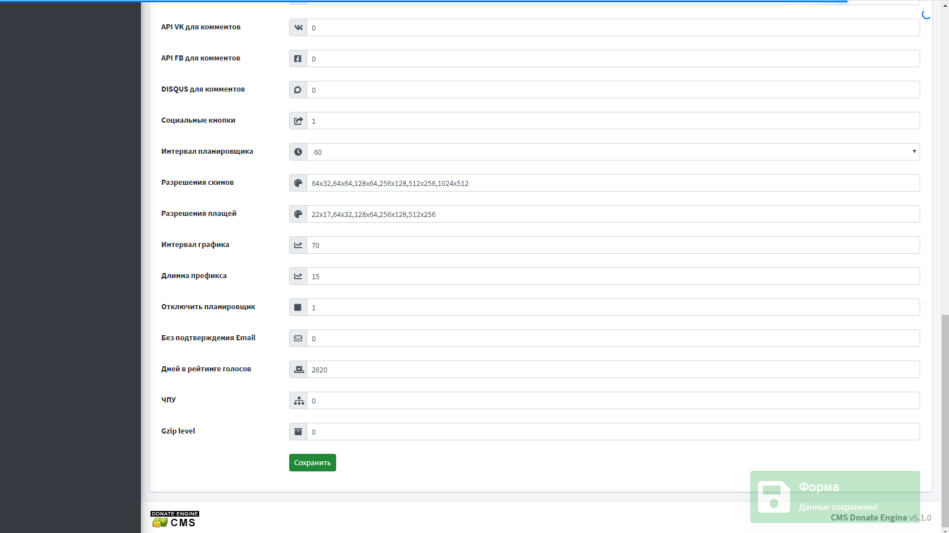This screenshot has width=949, height=533.
Task: Open the Интервал планировщика dropdown
Action: tap(611, 152)
